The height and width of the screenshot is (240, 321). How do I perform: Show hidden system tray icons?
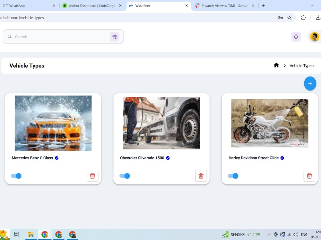coord(269,235)
